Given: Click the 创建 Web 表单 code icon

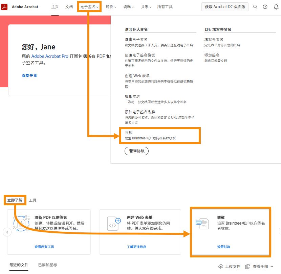Looking at the screenshot, I should [114, 224].
